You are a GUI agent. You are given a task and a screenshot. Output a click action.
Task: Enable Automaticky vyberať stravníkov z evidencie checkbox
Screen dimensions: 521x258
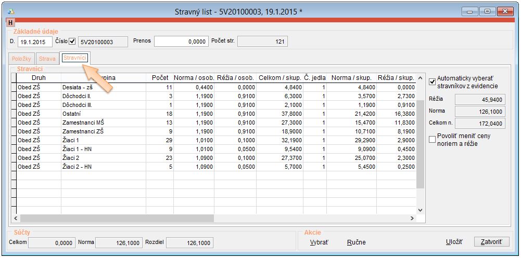click(x=432, y=82)
